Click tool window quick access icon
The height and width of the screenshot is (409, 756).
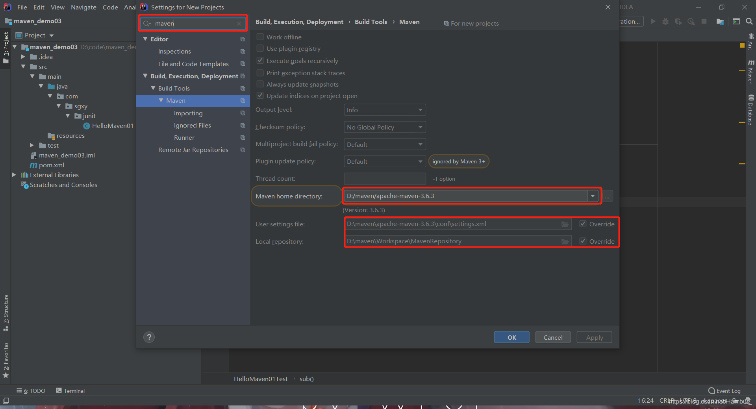(6, 401)
